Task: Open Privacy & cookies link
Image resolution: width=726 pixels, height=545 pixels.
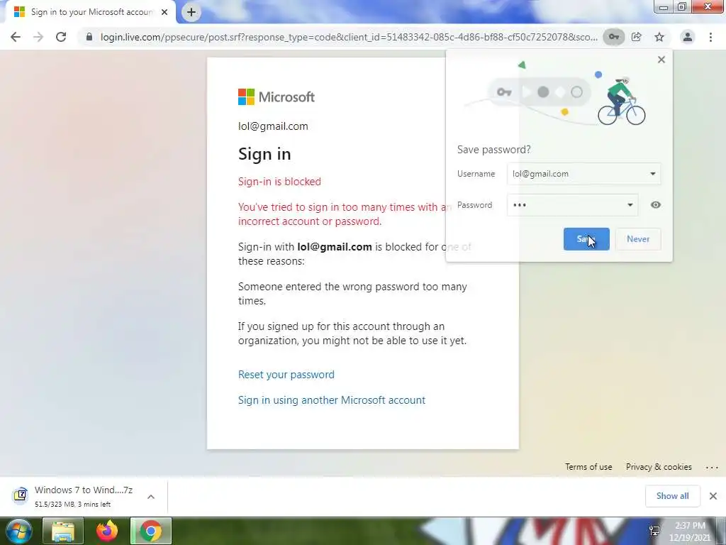Action: click(659, 467)
